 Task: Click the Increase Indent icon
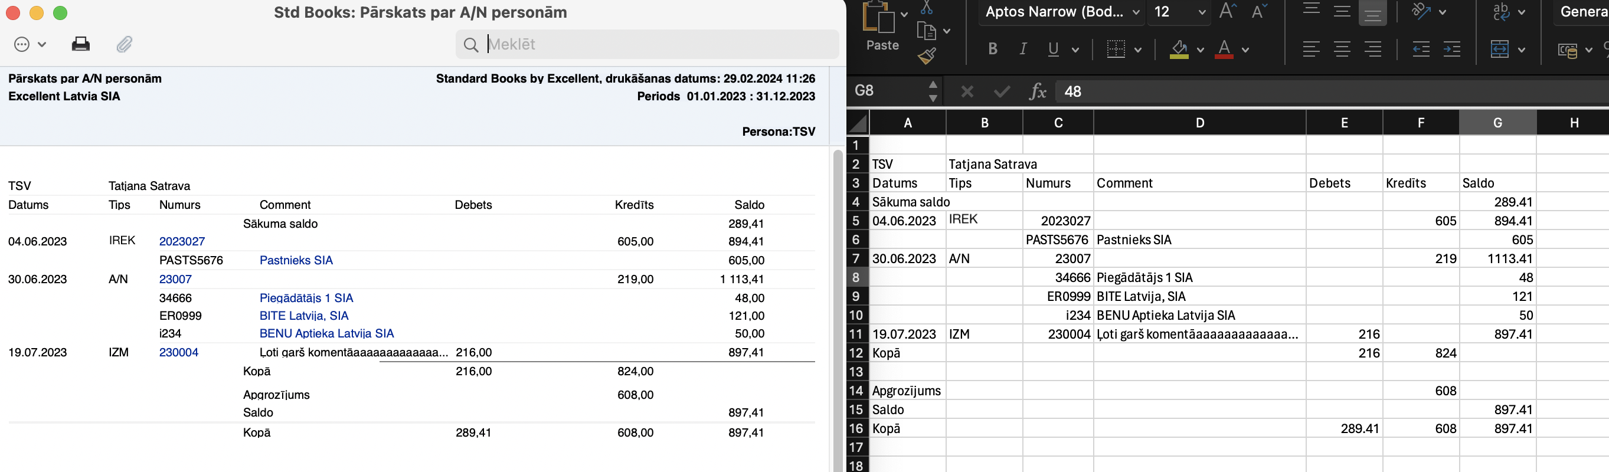[1452, 50]
